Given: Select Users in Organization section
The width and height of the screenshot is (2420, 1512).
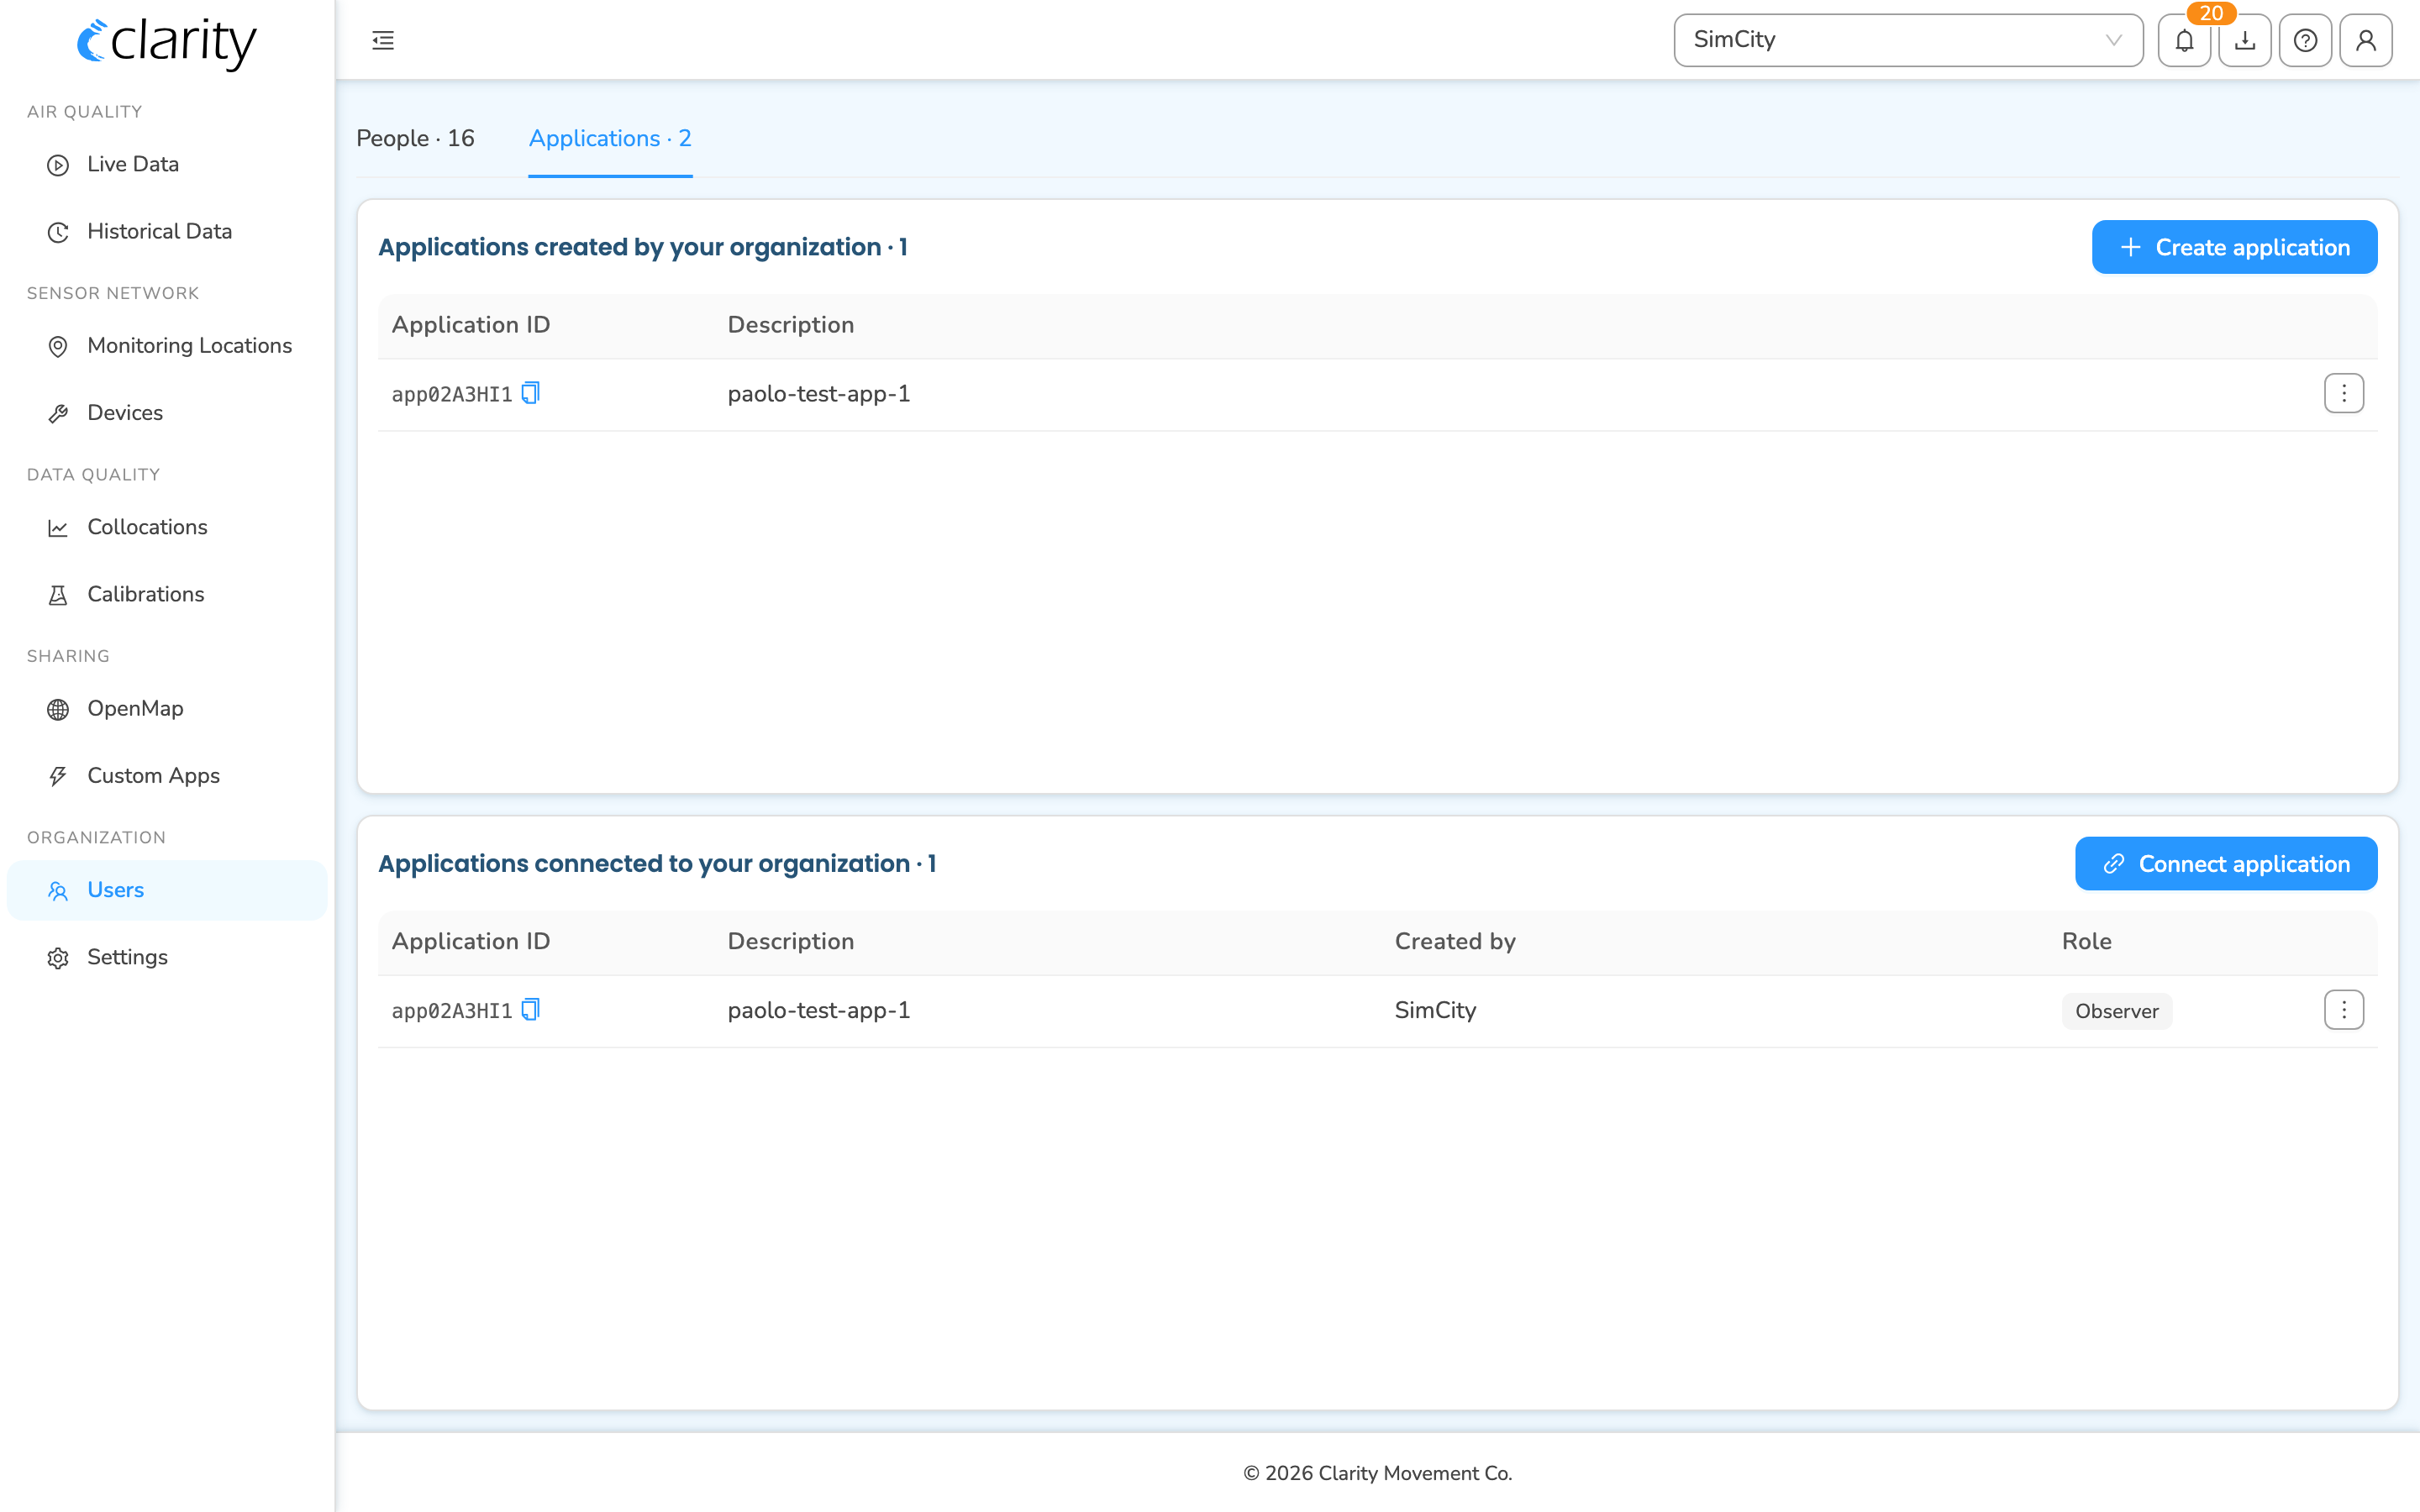Looking at the screenshot, I should pos(167,890).
